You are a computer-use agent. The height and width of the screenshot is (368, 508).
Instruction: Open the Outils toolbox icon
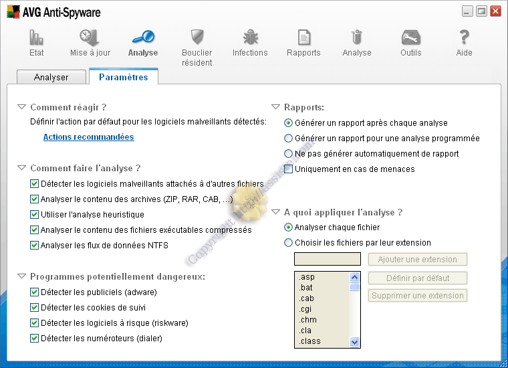tap(411, 37)
